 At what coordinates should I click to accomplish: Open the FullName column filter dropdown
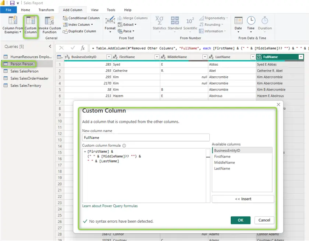301,57
